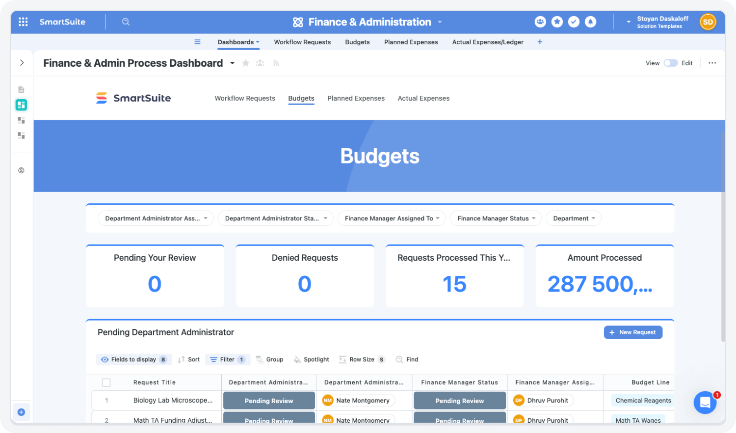
Task: Click Find in the table toolbar
Action: point(407,359)
